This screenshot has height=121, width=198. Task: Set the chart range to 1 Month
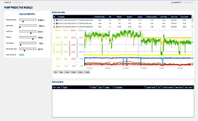pos(67,72)
